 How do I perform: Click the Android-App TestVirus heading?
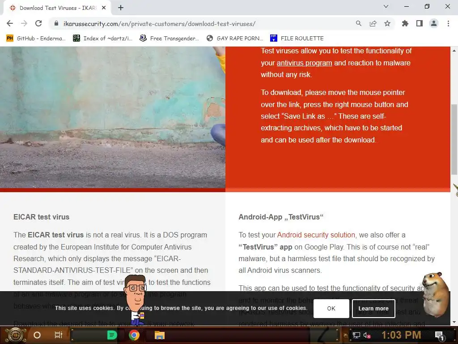(281, 217)
